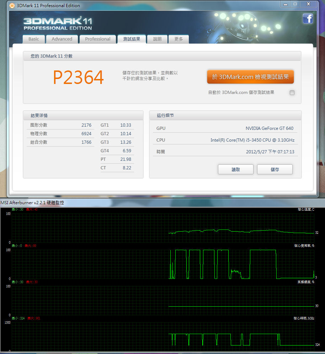Click the fan speed current value 30
Screen dimensions: 325x354
click(x=317, y=306)
